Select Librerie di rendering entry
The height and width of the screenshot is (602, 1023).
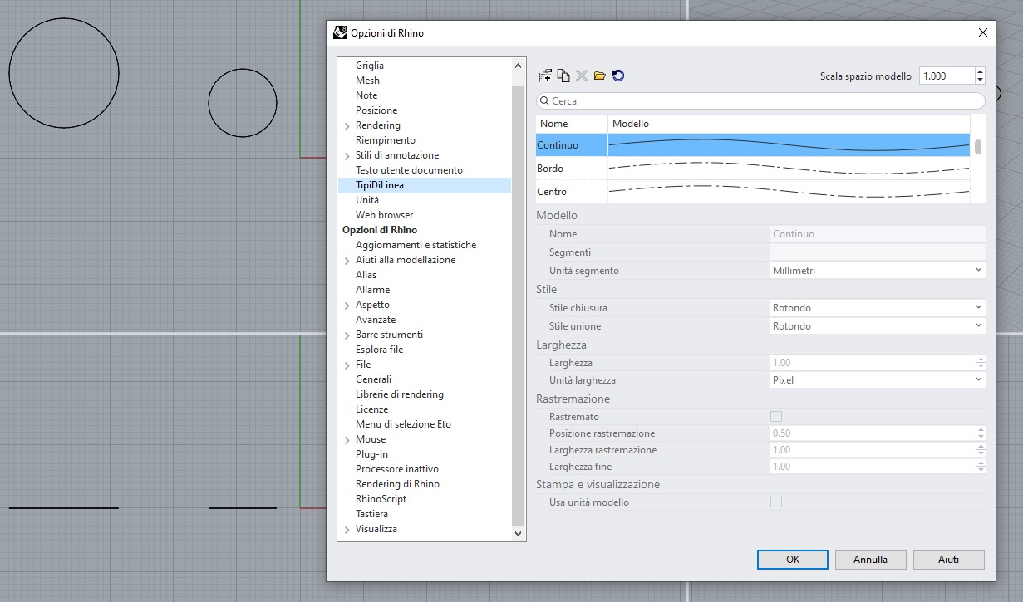tap(400, 394)
